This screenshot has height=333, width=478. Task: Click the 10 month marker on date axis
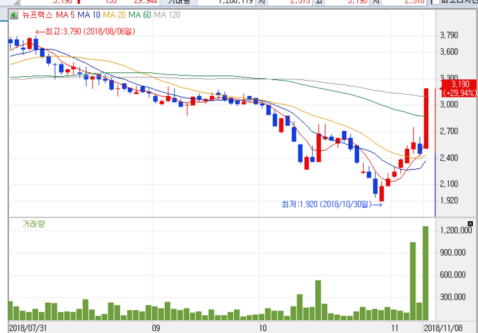point(262,328)
